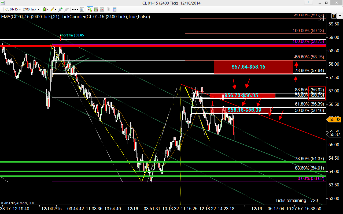Click the 0.00% (53.62) Fibonacci label
Viewport: 343px width, 214px height.
click(311, 178)
